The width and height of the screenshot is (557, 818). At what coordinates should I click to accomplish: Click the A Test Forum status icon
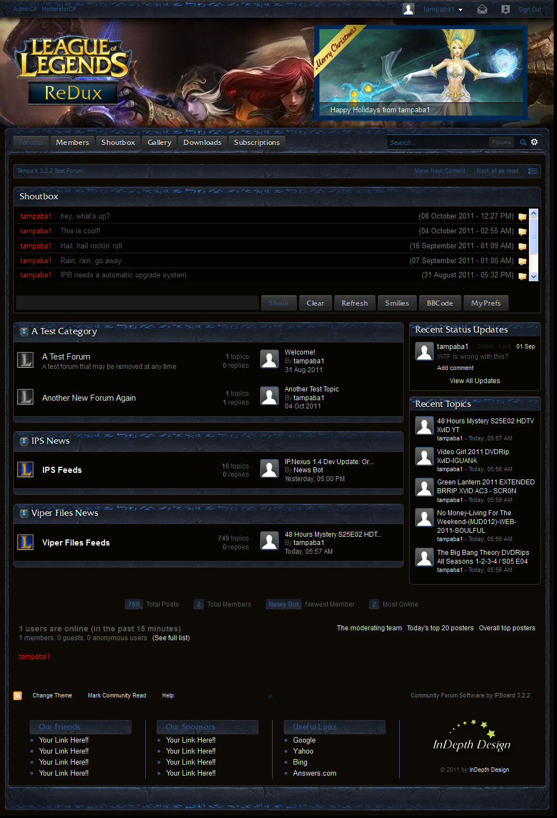point(25,360)
